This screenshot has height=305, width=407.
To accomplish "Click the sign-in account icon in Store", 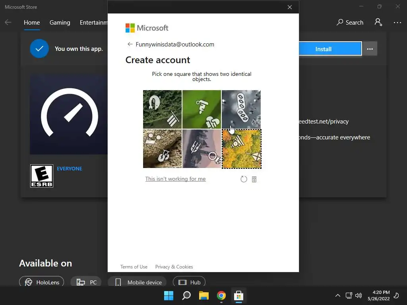I will (x=378, y=22).
